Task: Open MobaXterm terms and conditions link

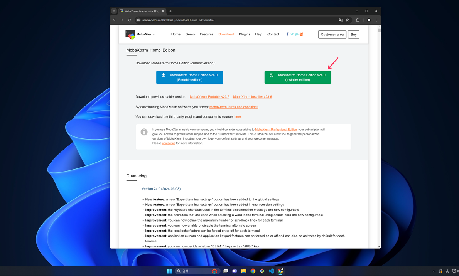Action: [x=234, y=107]
